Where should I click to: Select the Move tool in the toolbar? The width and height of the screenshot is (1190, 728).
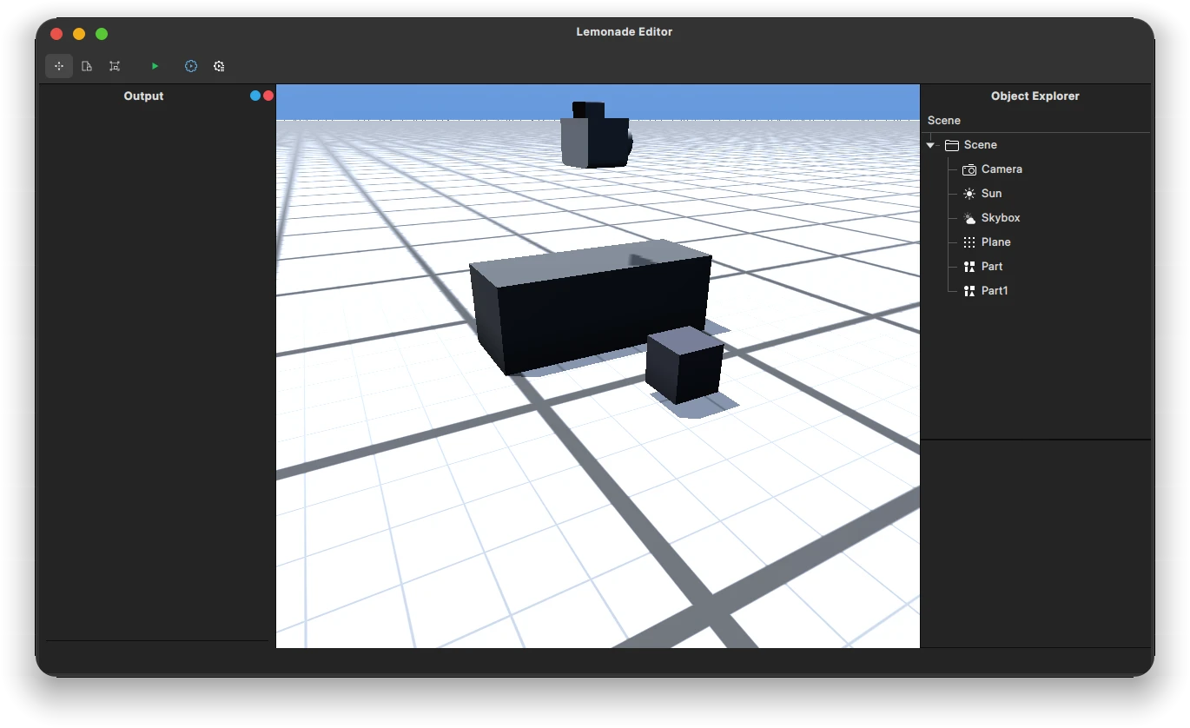click(x=58, y=65)
